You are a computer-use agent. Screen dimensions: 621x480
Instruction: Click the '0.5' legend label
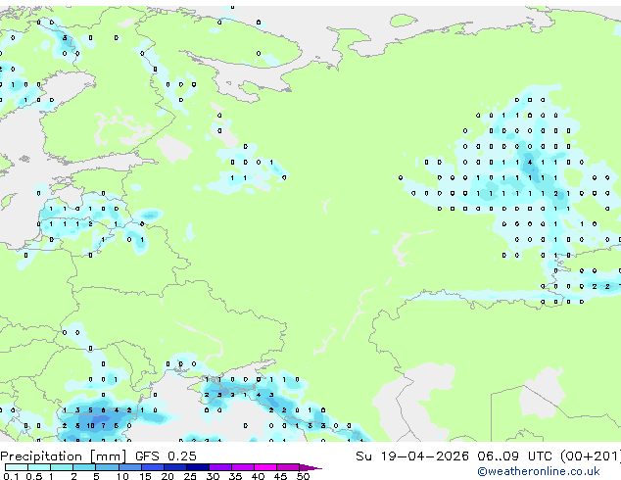pyautogui.click(x=34, y=476)
